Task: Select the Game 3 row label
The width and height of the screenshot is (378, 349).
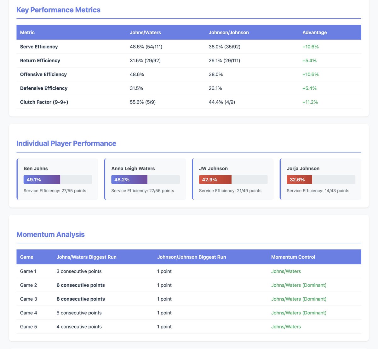Action: [x=29, y=299]
